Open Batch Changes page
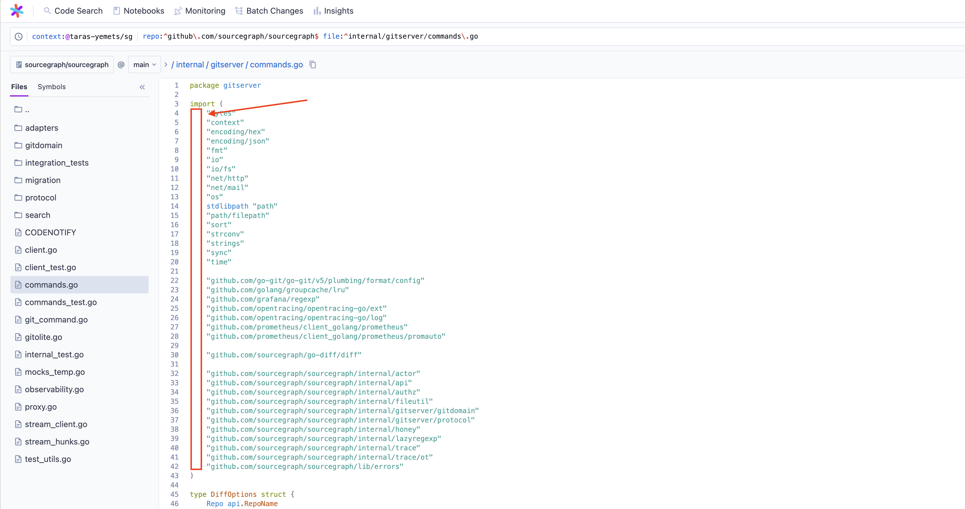Viewport: 965px width, 509px height. (x=269, y=11)
